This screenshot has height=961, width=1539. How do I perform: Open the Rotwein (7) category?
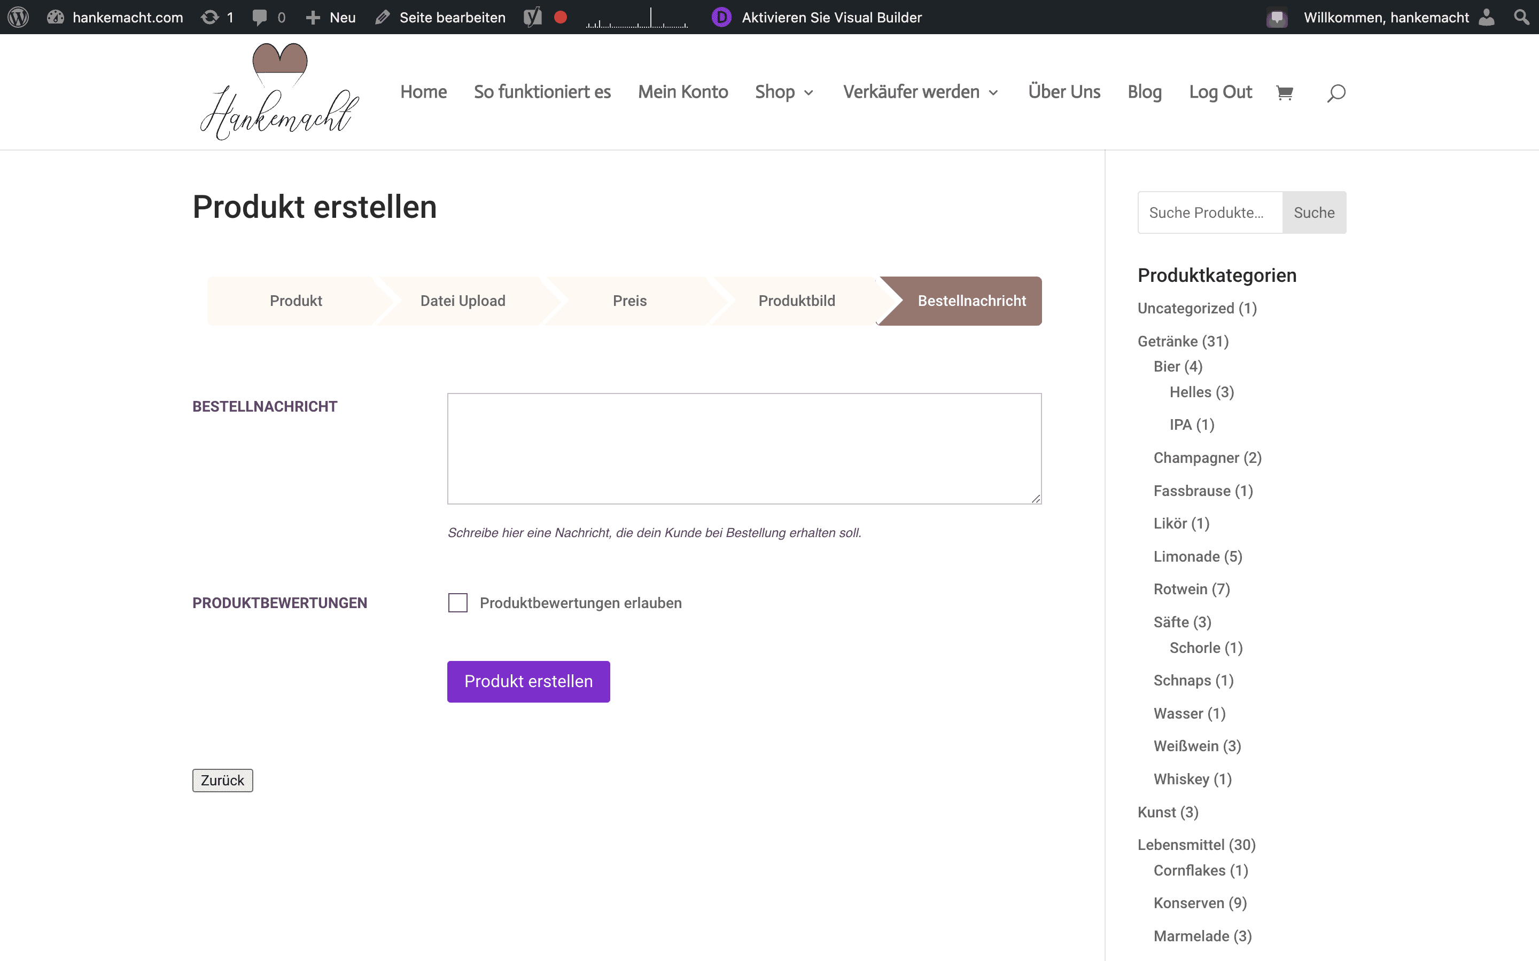pos(1192,589)
